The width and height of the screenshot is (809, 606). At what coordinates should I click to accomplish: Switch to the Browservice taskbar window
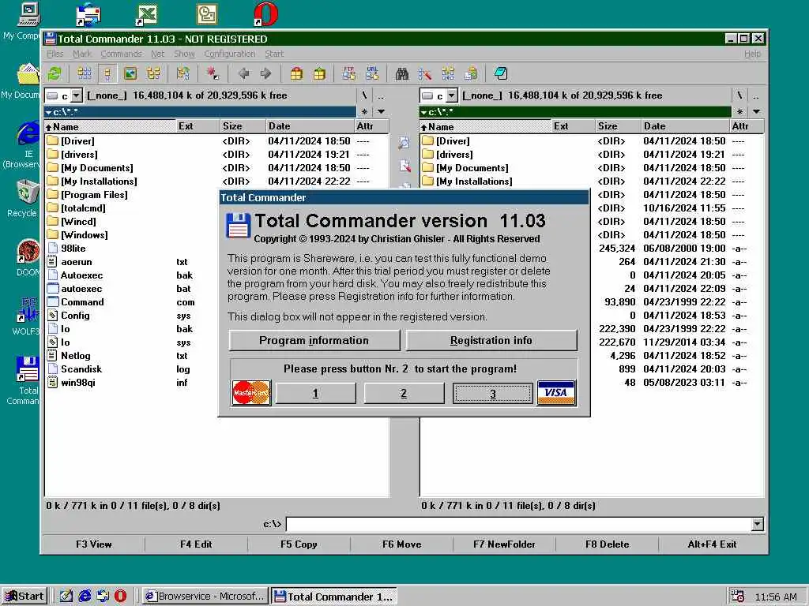click(x=205, y=597)
